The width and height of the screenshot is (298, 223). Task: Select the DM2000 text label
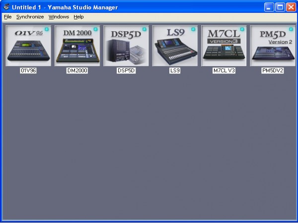[77, 71]
